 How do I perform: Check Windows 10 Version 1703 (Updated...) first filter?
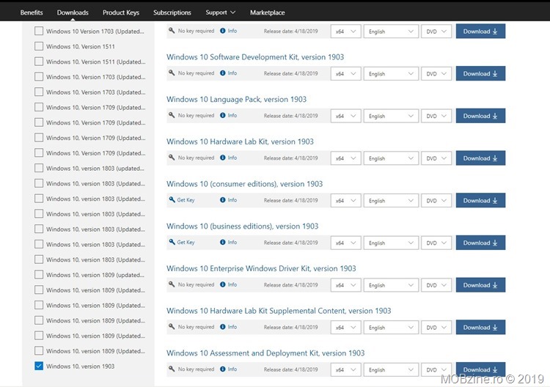pos(39,32)
